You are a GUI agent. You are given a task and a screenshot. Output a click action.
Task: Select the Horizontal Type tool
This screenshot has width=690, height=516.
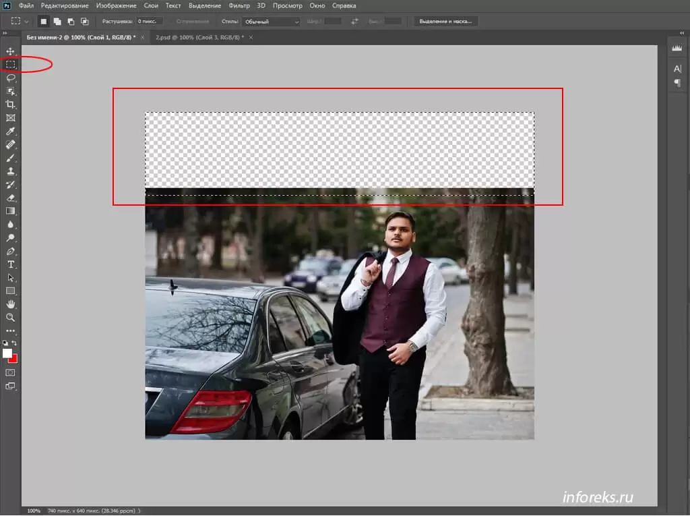click(10, 264)
